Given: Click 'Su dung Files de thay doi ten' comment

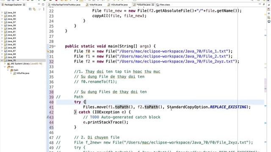Looking at the screenshot, I should [110, 92].
